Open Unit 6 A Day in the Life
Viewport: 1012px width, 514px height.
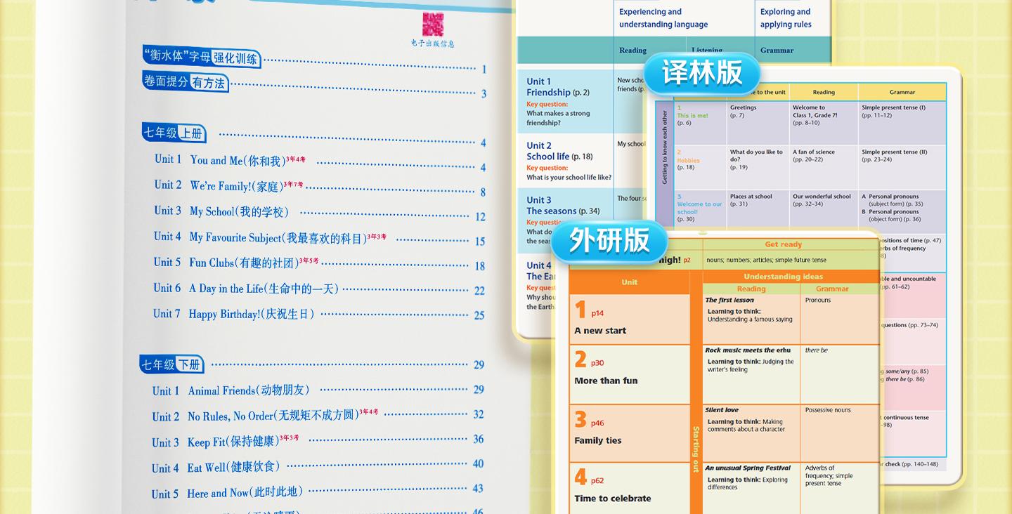(319, 289)
